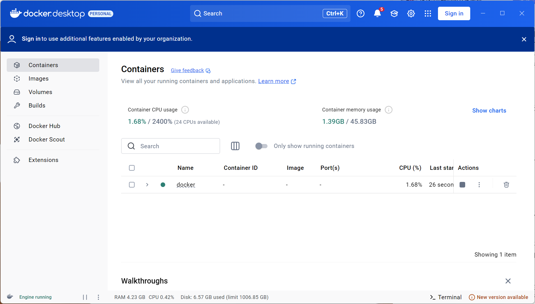
Task: Click the Ctrl+K shortcut badge
Action: (x=335, y=13)
